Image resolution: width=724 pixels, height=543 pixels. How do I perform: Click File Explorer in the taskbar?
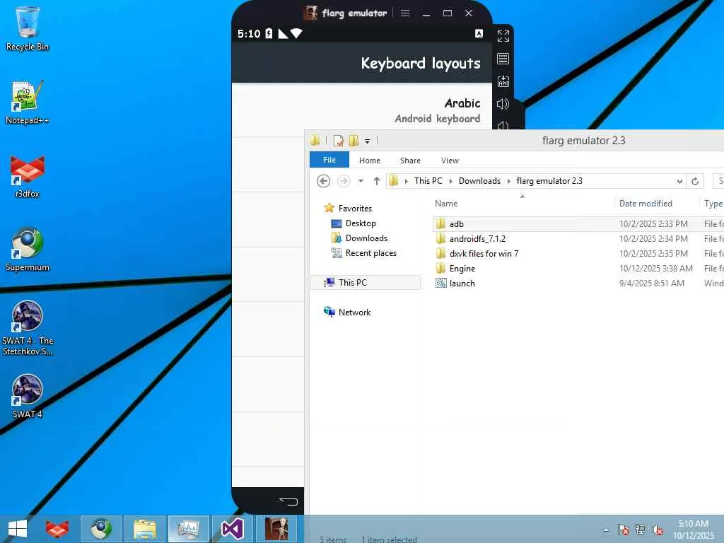[x=144, y=529]
